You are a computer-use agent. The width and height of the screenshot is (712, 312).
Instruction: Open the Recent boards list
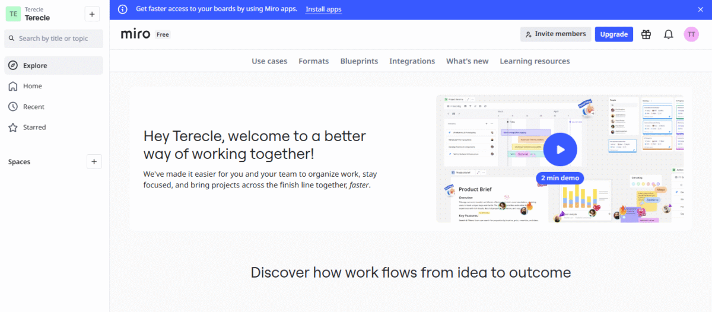click(x=54, y=107)
